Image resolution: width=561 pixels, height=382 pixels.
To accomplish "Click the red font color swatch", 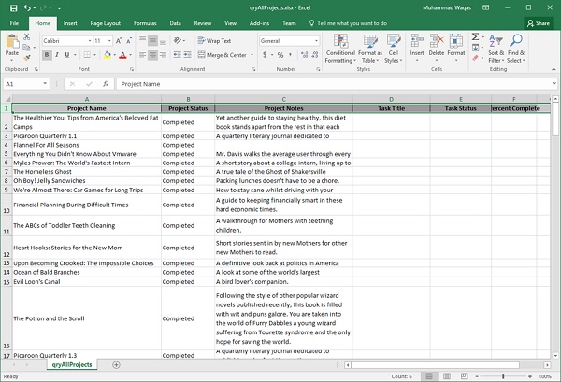I will tap(123, 56).
